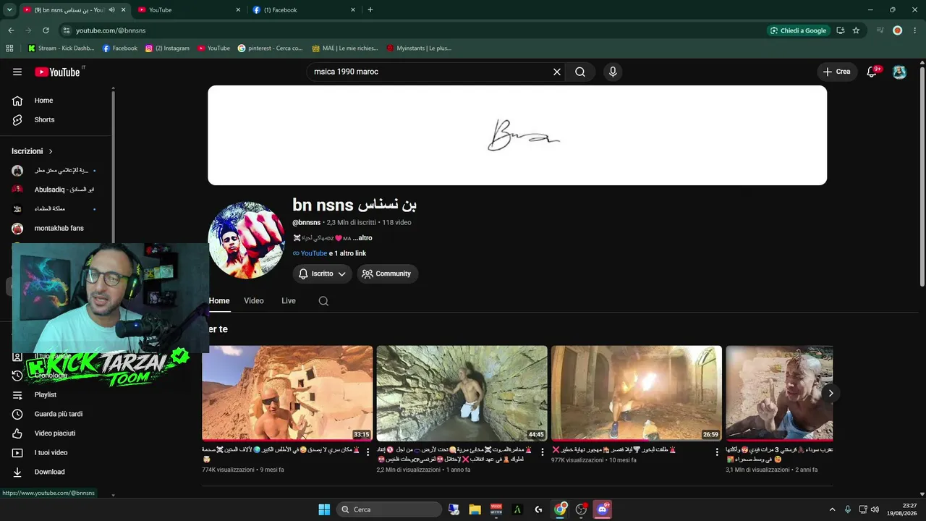The height and width of the screenshot is (521, 926).
Task: Open a new browser tab
Action: pos(370,10)
